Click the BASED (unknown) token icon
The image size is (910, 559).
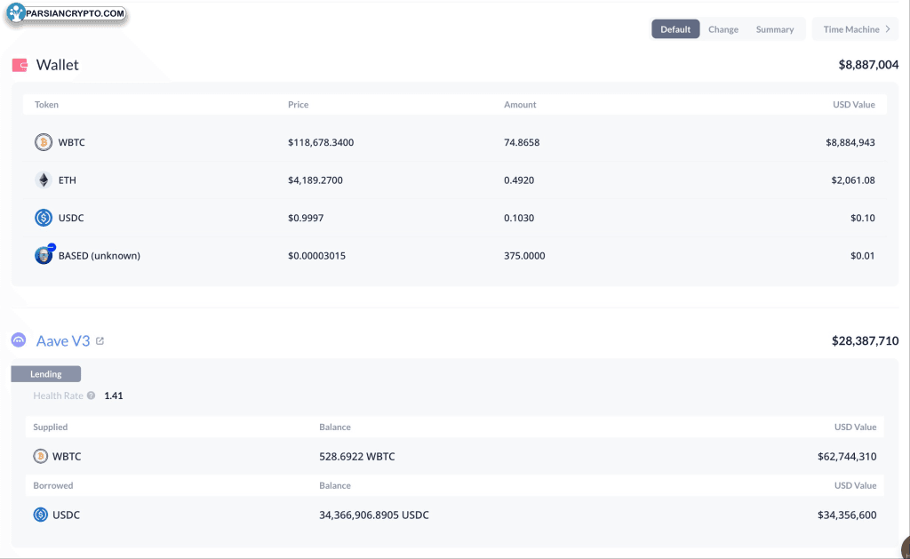(x=44, y=256)
